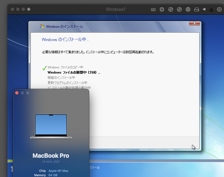Click the MacBook Pro laptop image
This screenshot has height=177, width=224.
pos(51,126)
